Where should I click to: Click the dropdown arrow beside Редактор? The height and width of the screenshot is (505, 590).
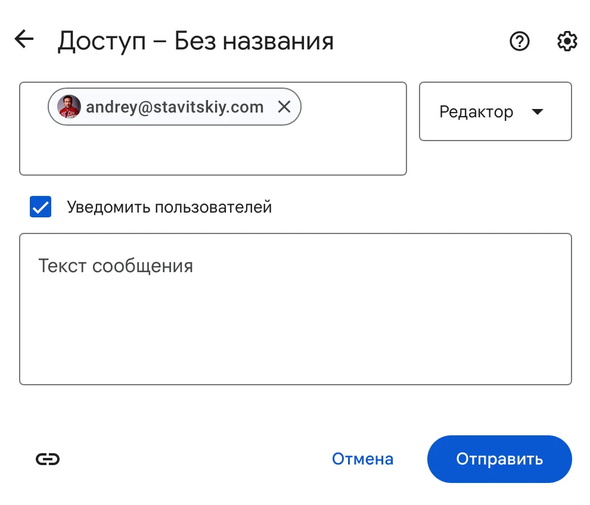pyautogui.click(x=537, y=111)
